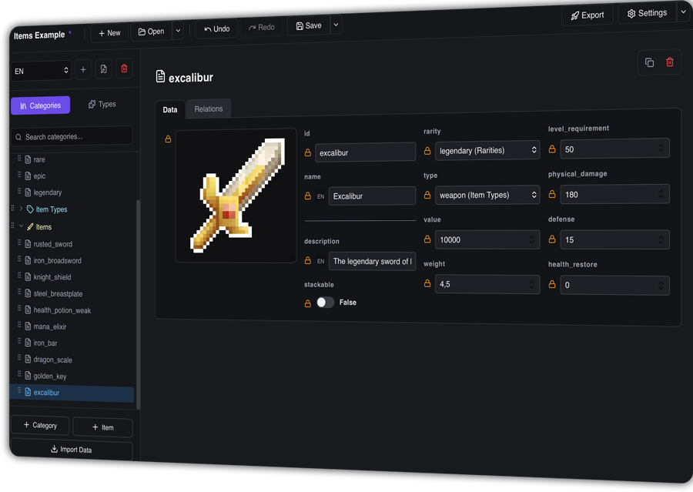Screen dimensions: 693x492
Task: Open a file with Open button
Action: coord(151,32)
